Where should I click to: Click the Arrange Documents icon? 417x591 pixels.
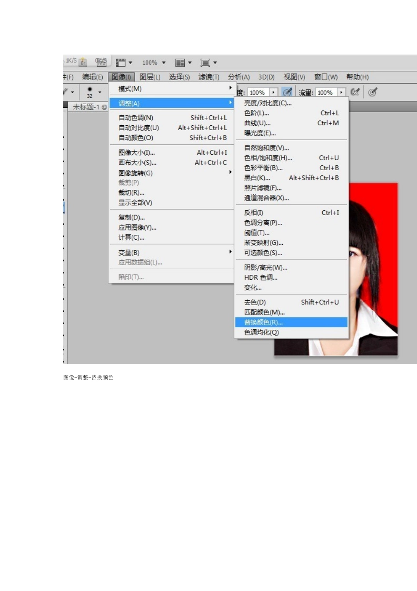tap(180, 62)
